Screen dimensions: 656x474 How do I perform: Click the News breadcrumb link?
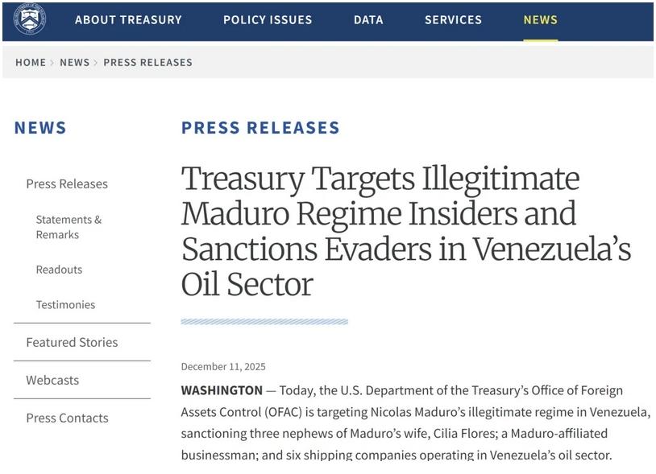point(74,63)
